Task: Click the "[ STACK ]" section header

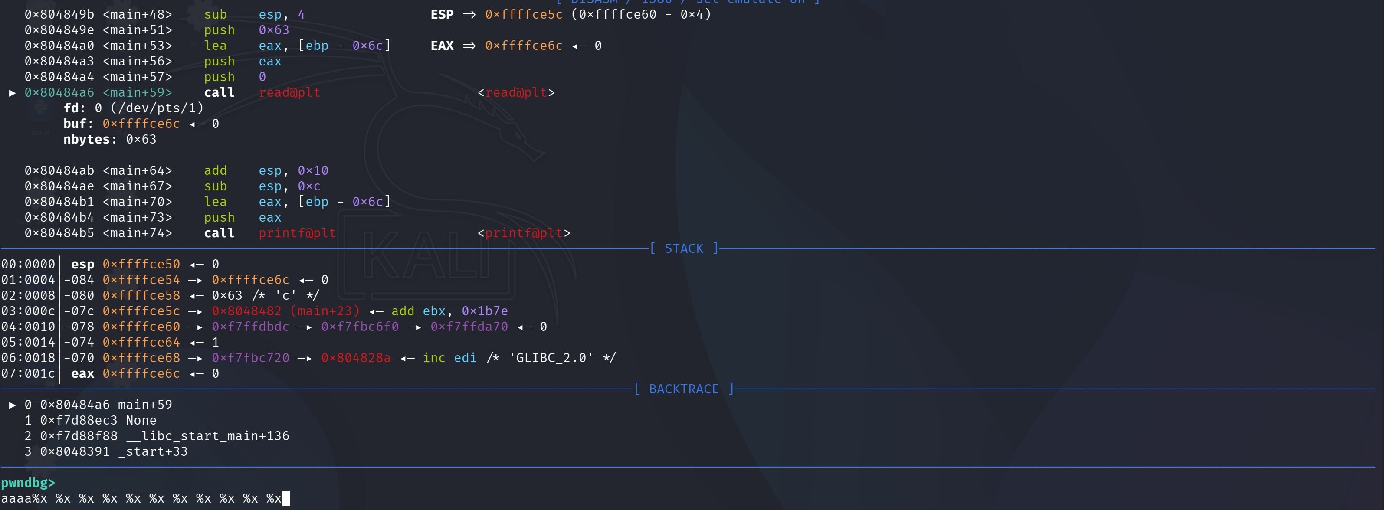Action: 684,248
